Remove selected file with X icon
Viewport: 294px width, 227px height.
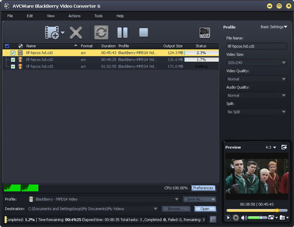click(x=76, y=32)
